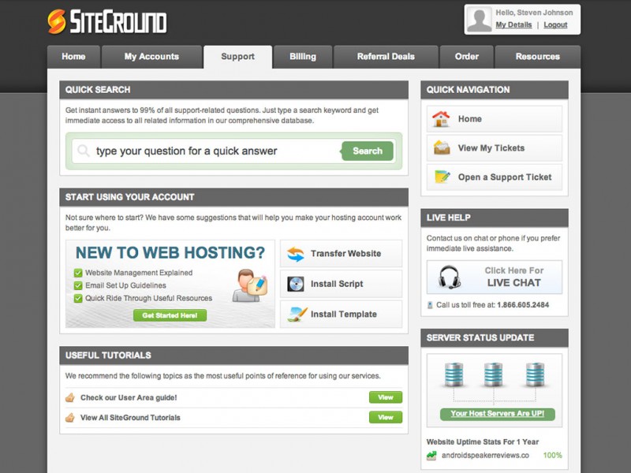Click the androidspeakerreviews.co domain text
This screenshot has width=631, height=473.
click(485, 456)
